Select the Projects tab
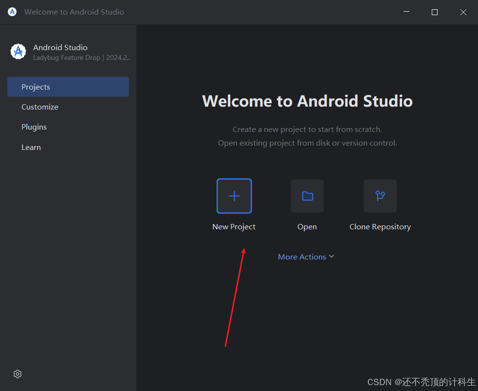Image resolution: width=478 pixels, height=391 pixels. (x=68, y=87)
